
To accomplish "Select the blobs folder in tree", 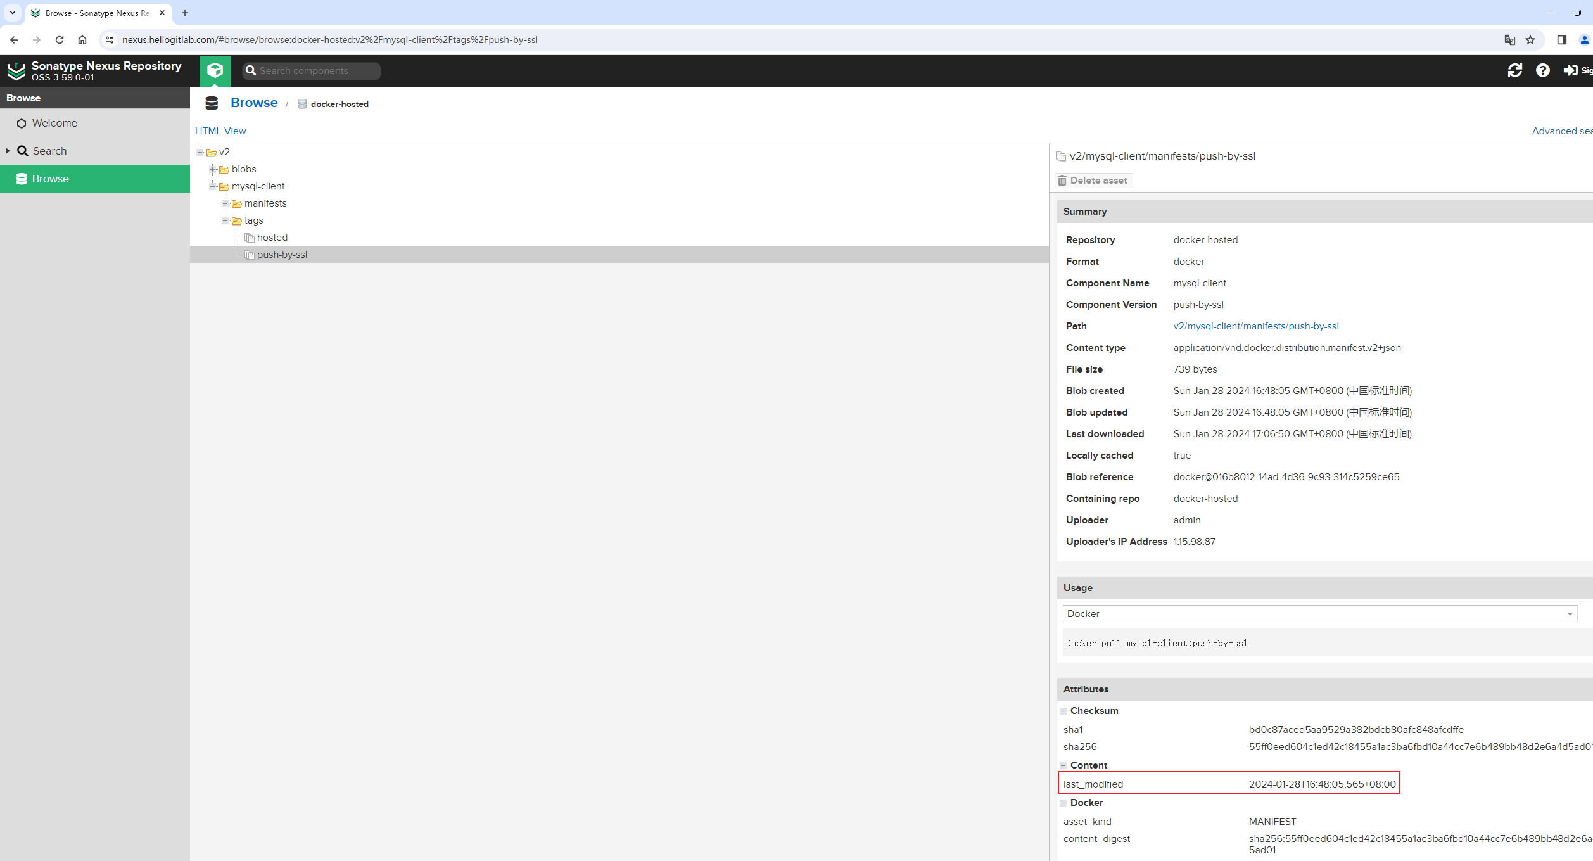I will coord(244,169).
